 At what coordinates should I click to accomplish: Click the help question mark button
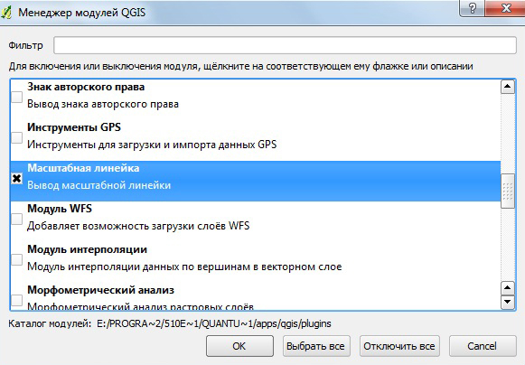tap(472, 8)
